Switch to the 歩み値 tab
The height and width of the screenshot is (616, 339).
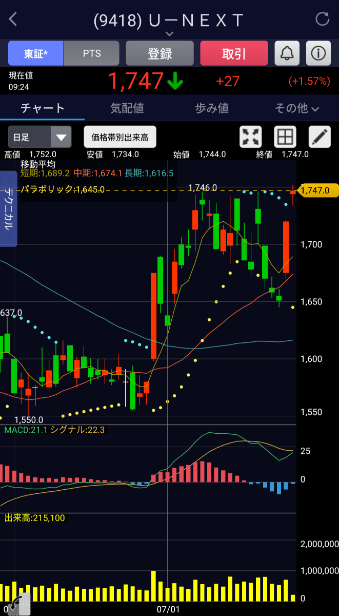pos(212,108)
